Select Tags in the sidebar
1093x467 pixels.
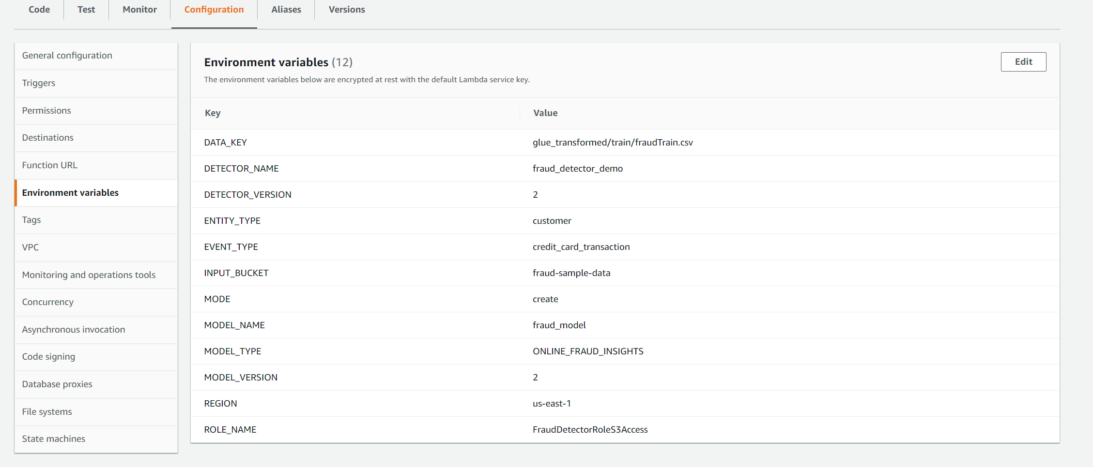pyautogui.click(x=31, y=220)
